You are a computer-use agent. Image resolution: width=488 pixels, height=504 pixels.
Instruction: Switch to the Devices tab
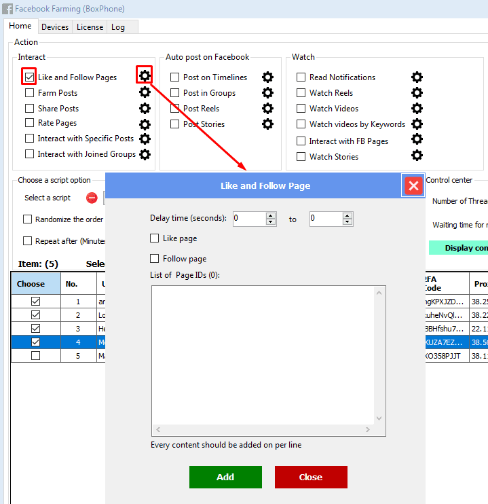click(55, 27)
